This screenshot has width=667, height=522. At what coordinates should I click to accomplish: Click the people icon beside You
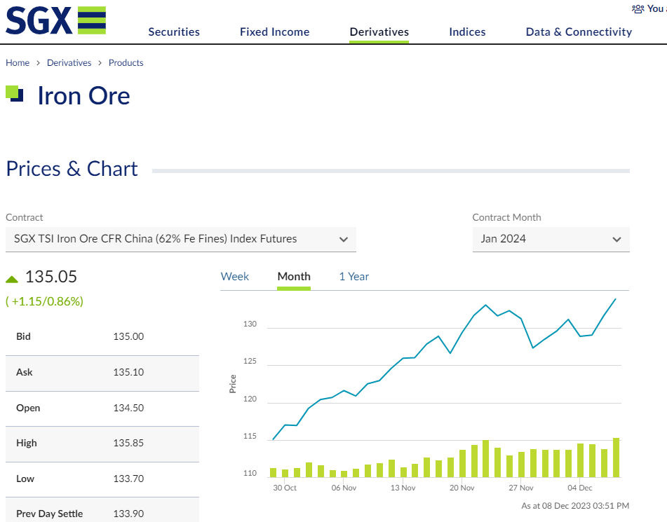pos(638,9)
